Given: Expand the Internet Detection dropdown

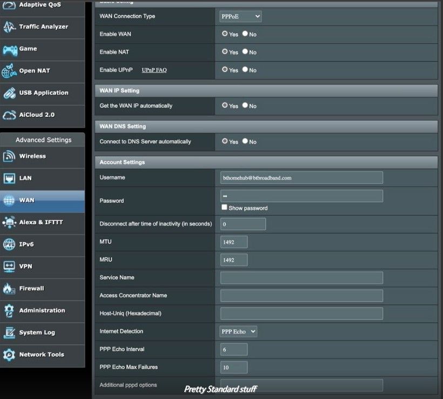Looking at the screenshot, I should (238, 331).
